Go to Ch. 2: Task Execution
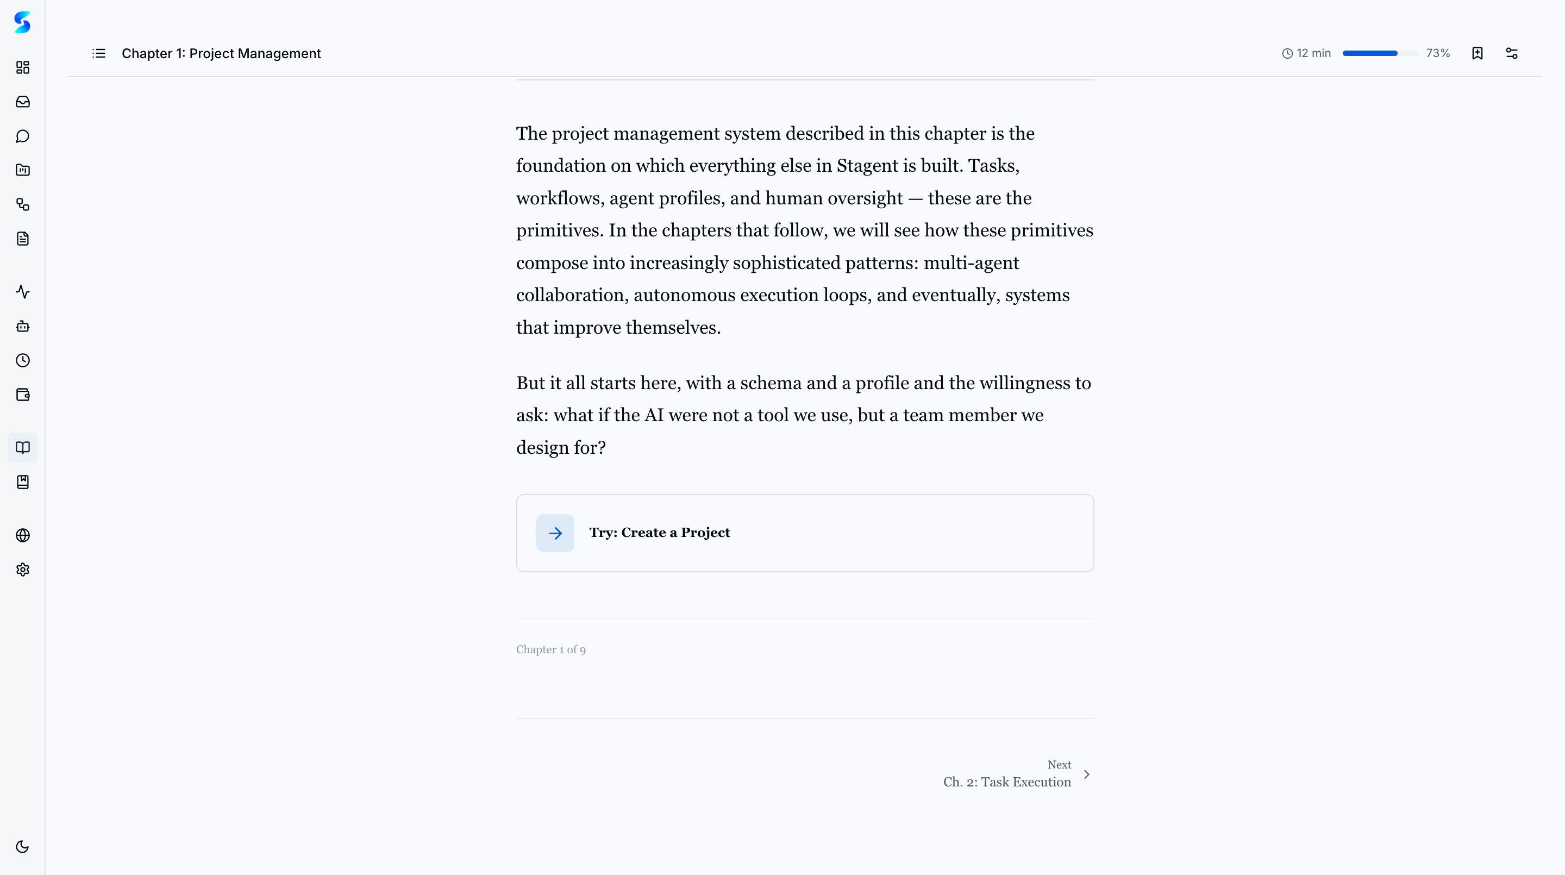The image size is (1565, 875). [x=1007, y=782]
